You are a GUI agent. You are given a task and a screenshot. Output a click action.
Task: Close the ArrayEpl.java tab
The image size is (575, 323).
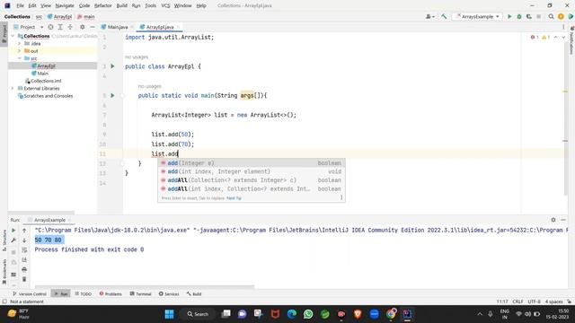click(178, 27)
